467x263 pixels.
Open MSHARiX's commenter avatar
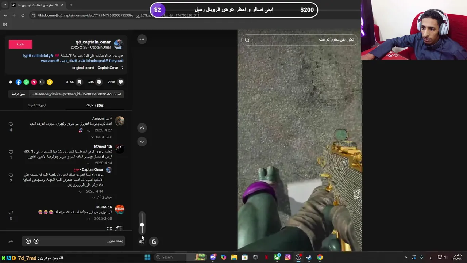119,209
